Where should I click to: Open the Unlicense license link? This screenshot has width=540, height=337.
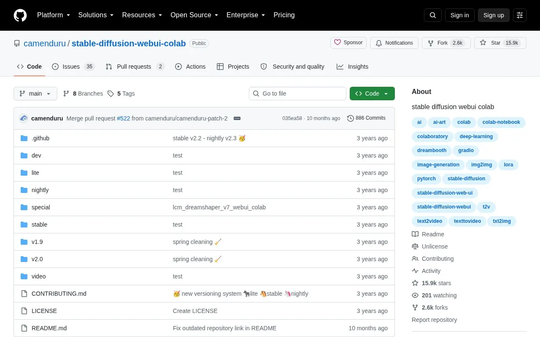(429, 246)
